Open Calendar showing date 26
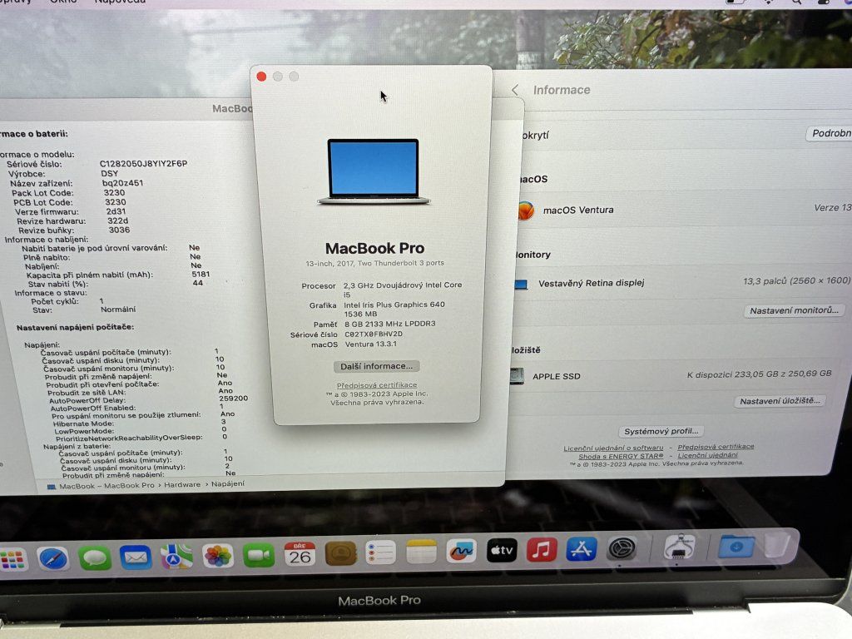 click(300, 553)
